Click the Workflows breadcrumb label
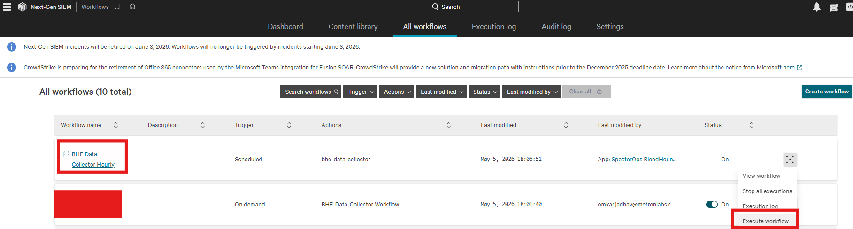Screen dimensions: 853x229 95,7
